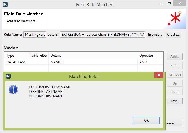Viewport: 188px width, 133px height.
Task: Click the IRI icon in Field Rule Matcher title bar
Action: click(x=5, y=4)
